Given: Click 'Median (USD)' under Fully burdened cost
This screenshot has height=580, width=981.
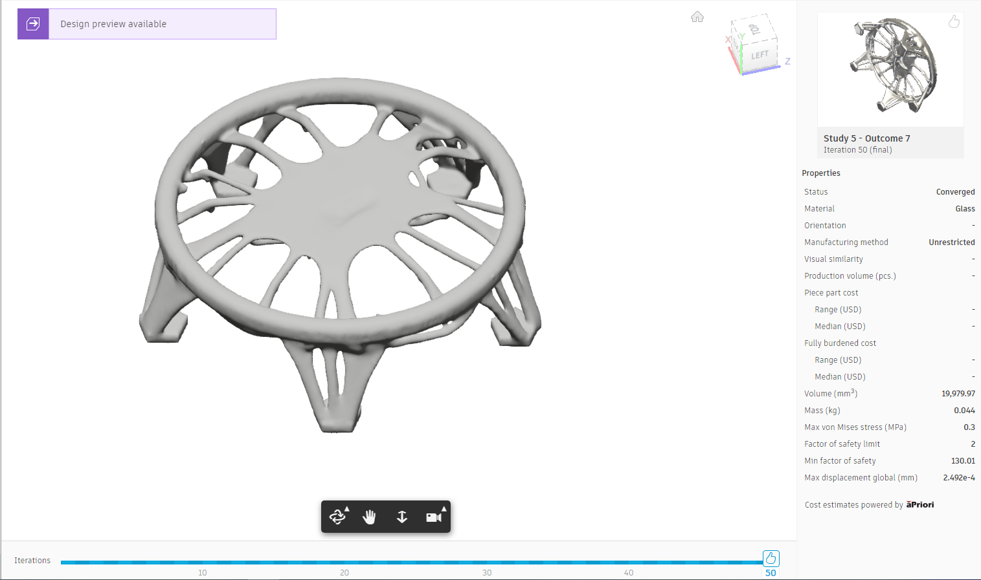Looking at the screenshot, I should pyautogui.click(x=840, y=377).
